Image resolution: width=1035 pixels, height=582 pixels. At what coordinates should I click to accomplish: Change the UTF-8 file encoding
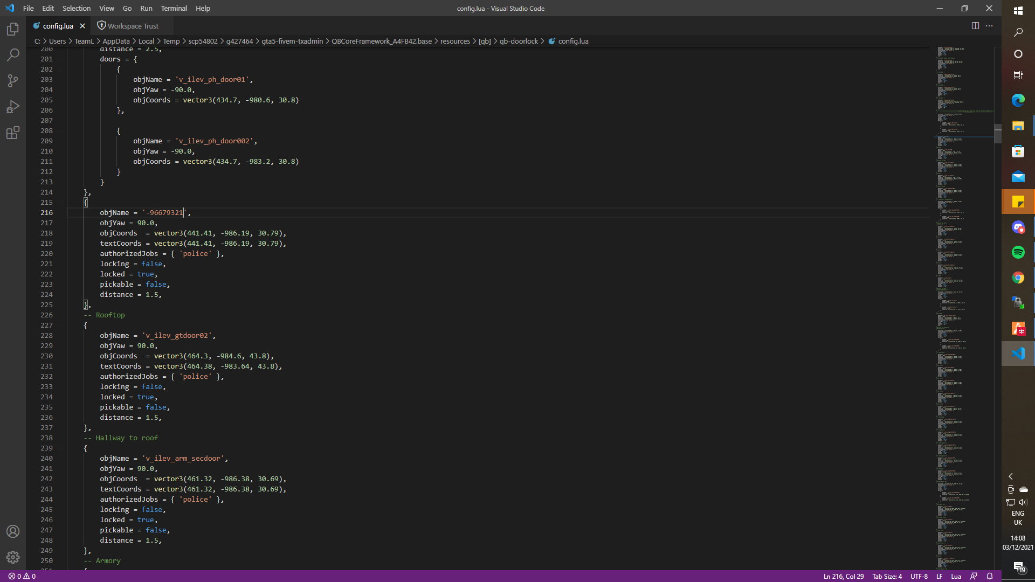tap(919, 576)
